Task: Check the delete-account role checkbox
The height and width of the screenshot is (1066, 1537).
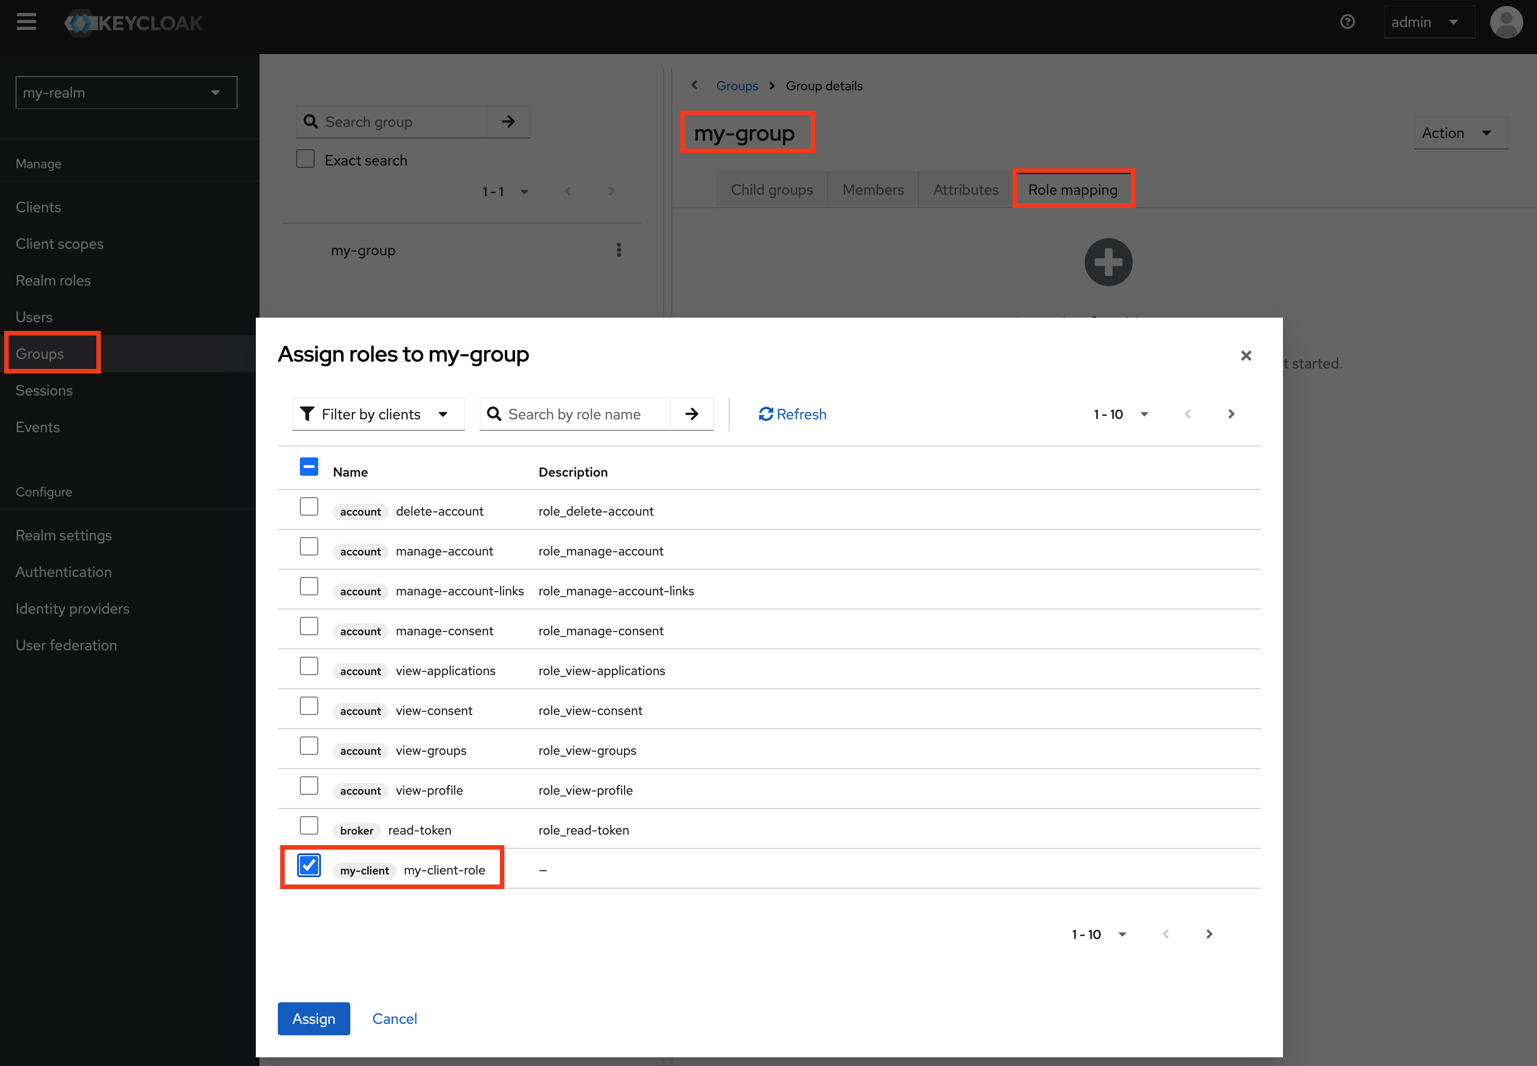Action: tap(309, 507)
